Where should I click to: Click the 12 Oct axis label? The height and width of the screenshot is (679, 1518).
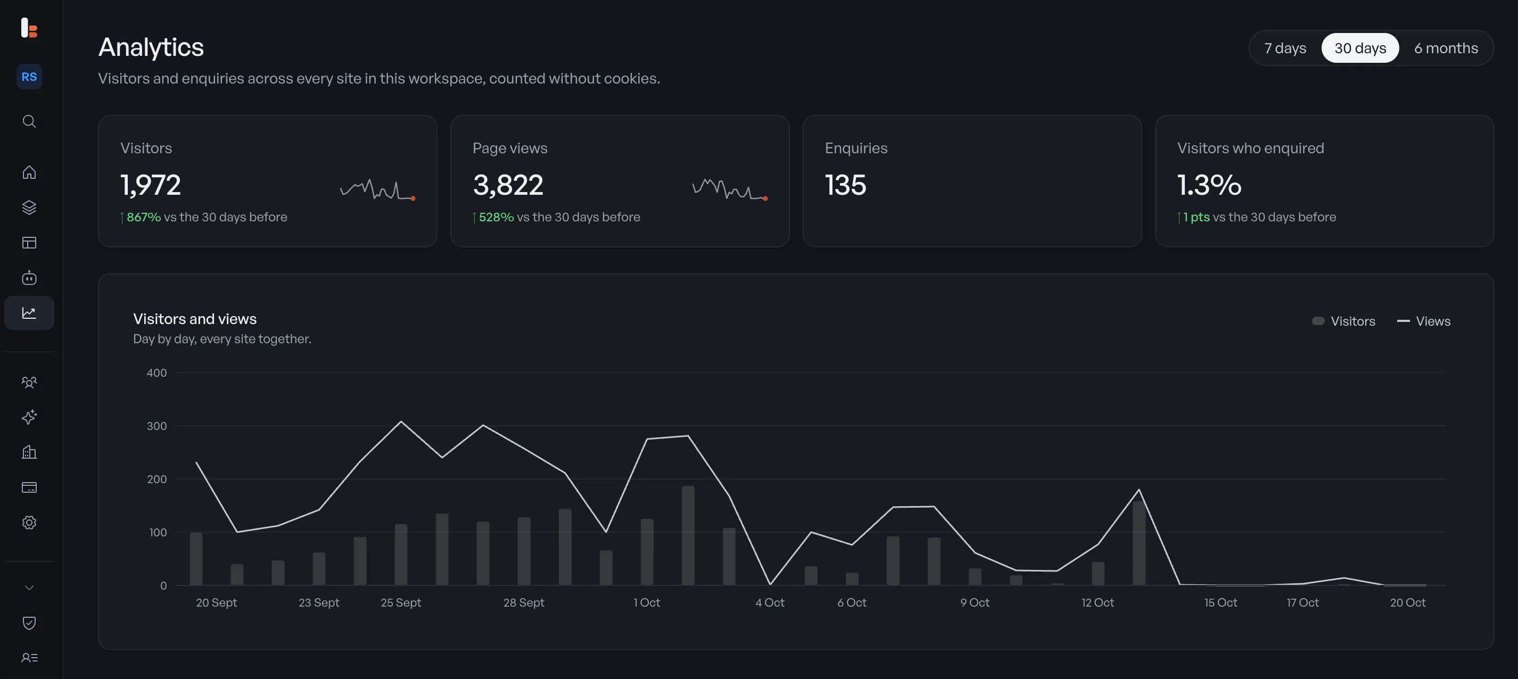[1098, 602]
